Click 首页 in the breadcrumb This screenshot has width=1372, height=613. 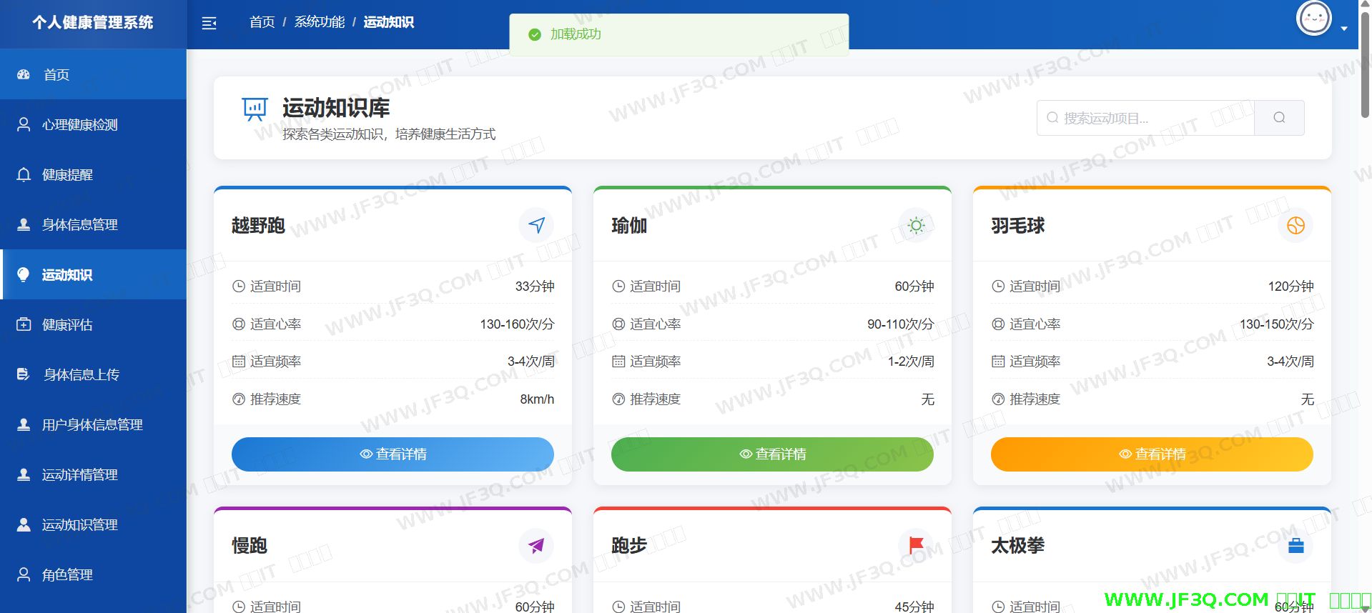[x=262, y=22]
